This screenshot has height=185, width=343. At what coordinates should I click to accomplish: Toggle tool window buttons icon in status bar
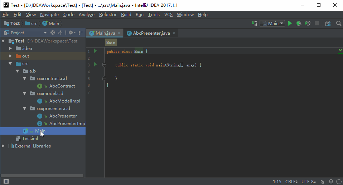[x=6, y=182]
